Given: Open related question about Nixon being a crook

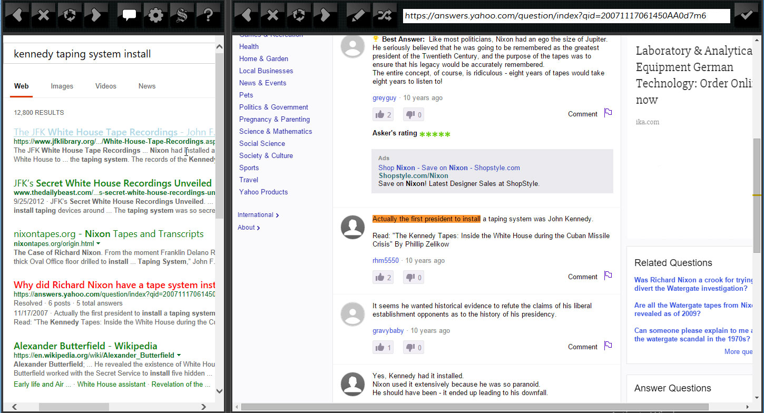Looking at the screenshot, I should point(693,284).
